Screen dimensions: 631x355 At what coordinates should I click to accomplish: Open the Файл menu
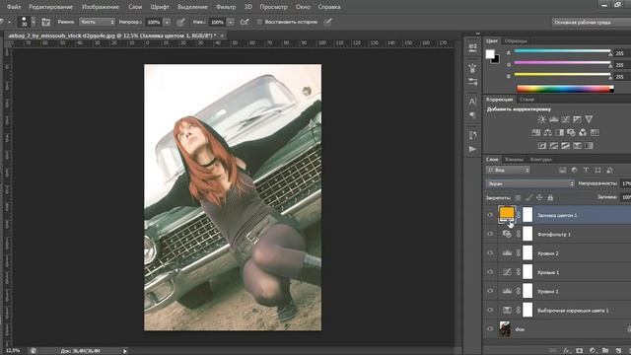click(14, 7)
